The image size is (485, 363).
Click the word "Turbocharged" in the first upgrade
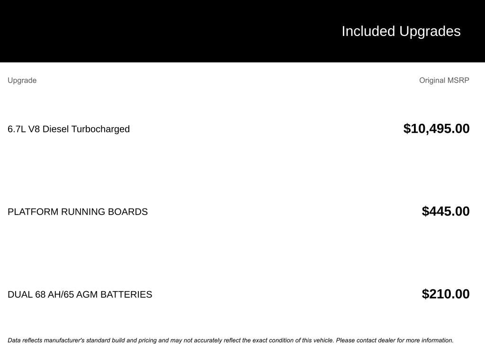pos(100,129)
